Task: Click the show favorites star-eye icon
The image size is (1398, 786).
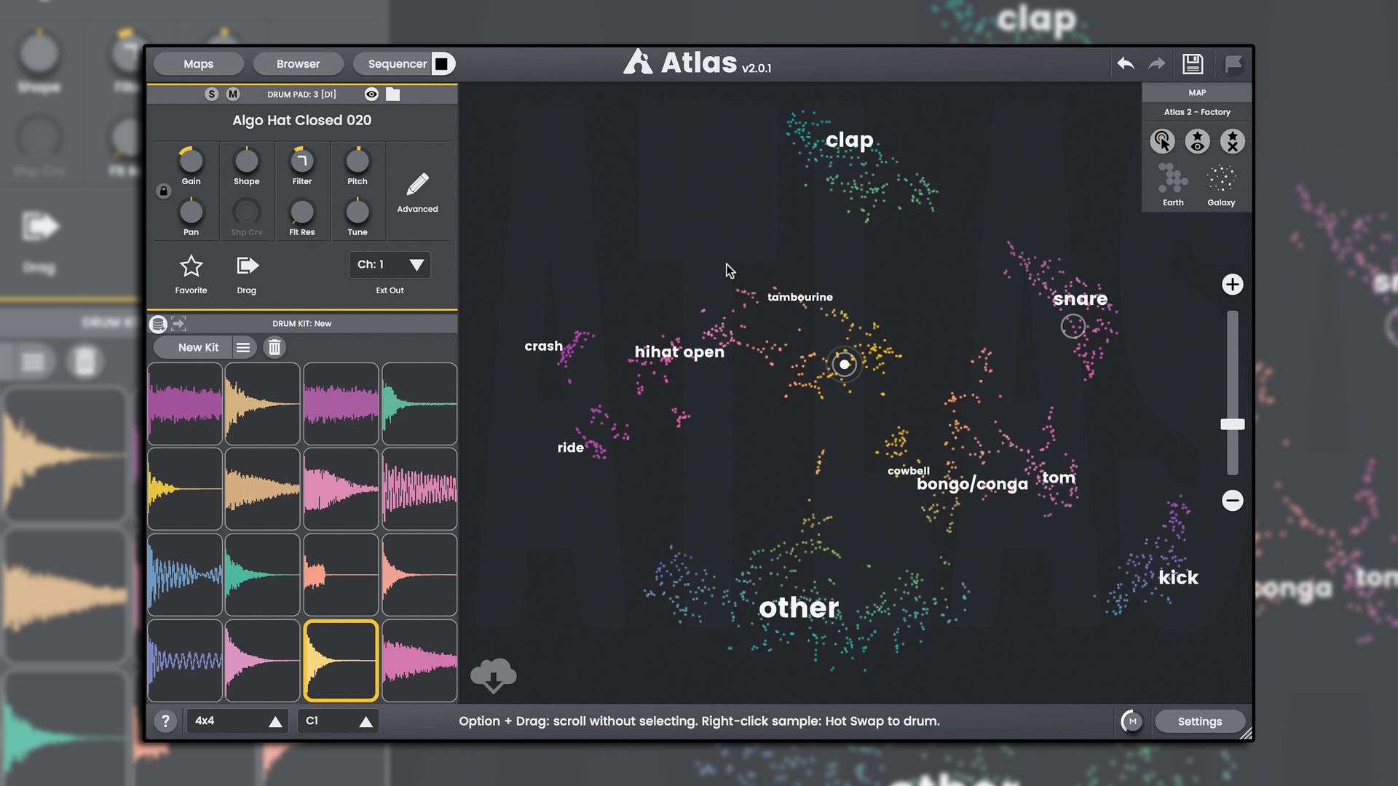Action: pyautogui.click(x=1197, y=141)
